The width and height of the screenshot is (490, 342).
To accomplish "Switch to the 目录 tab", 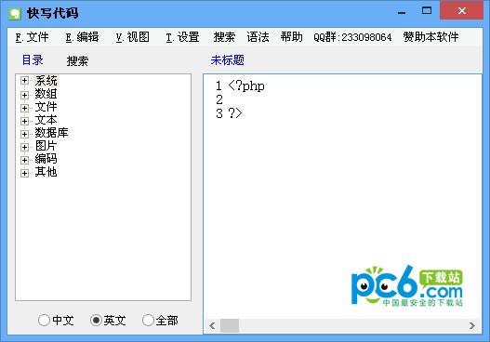I will [x=33, y=60].
